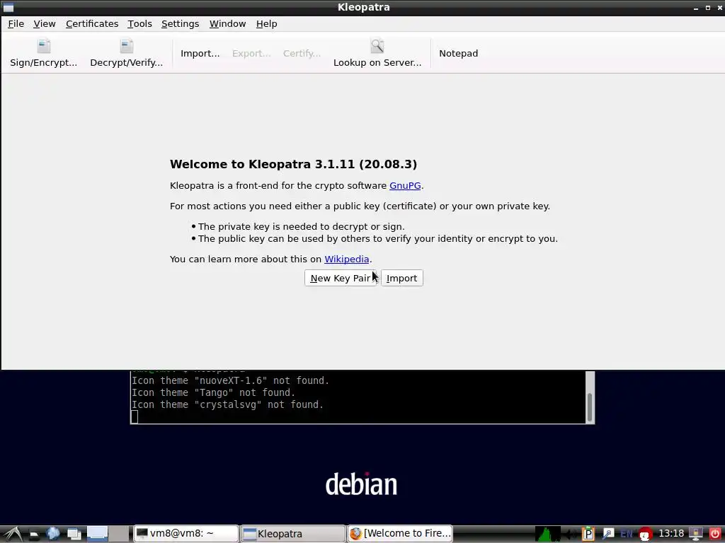Image resolution: width=725 pixels, height=543 pixels.
Task: Switch to the first workspace in pager
Action: [97, 534]
